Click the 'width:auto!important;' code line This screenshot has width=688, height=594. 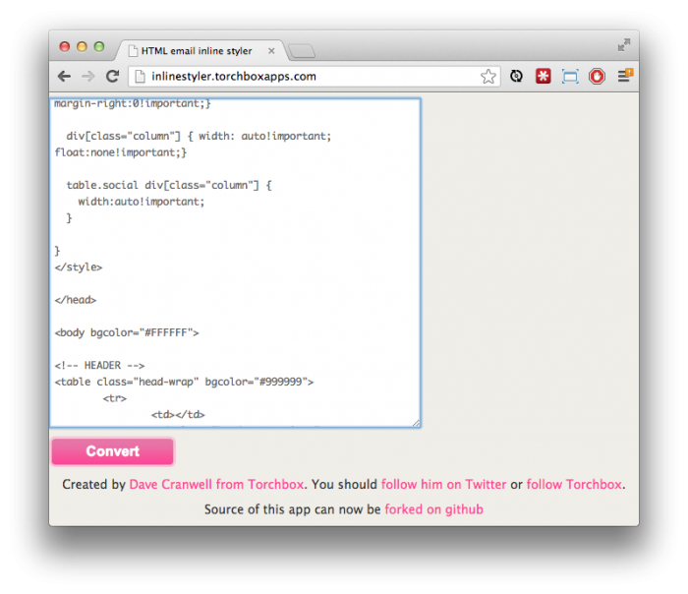coord(142,202)
